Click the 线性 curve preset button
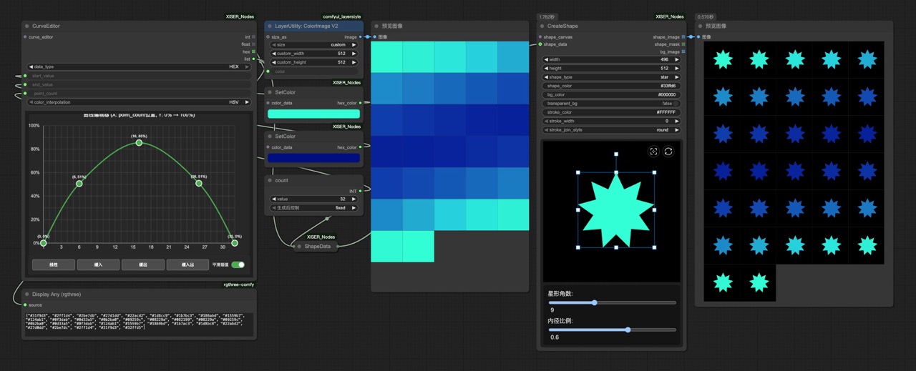 point(53,264)
